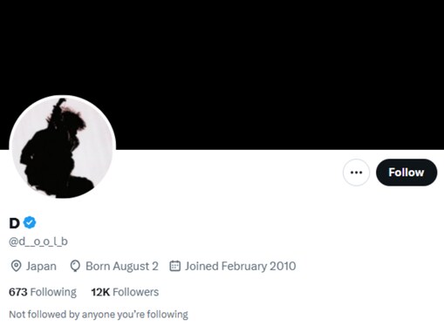The width and height of the screenshot is (444, 333).
Task: Open the 673 Following list
Action: click(x=43, y=292)
